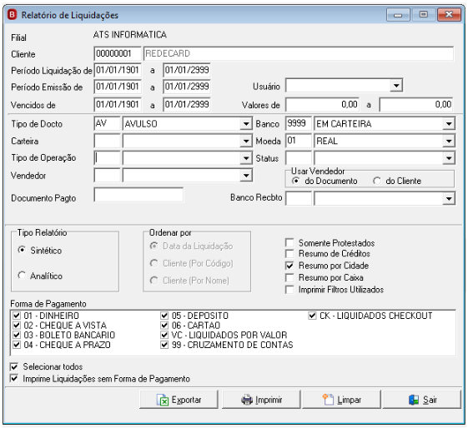
Task: Toggle Imprimir Filtros Utilizados checkbox
Action: [x=289, y=290]
